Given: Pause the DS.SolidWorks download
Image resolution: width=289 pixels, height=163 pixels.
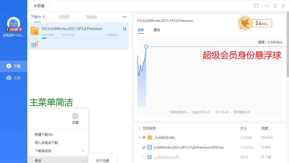Looking at the screenshot, I should click(x=125, y=29).
